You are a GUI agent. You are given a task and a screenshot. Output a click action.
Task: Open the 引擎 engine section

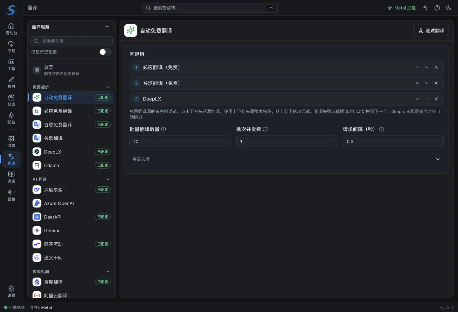(x=11, y=141)
